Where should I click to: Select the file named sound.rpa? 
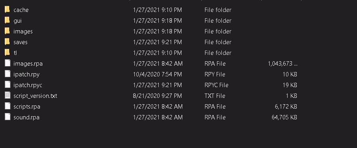pyautogui.click(x=26, y=117)
